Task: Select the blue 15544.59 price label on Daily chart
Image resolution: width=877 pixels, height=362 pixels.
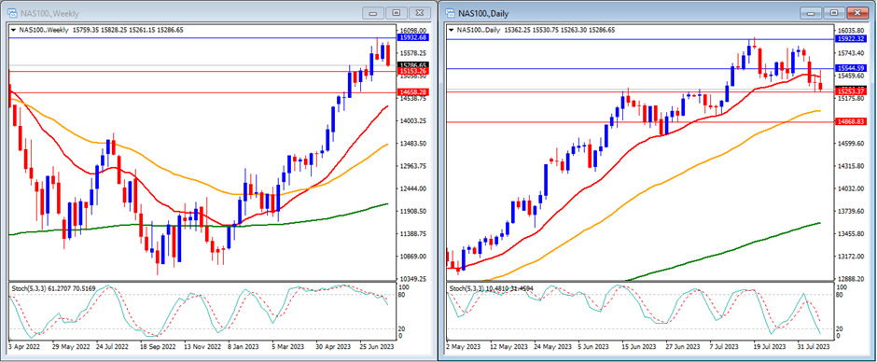Action: pyautogui.click(x=850, y=68)
